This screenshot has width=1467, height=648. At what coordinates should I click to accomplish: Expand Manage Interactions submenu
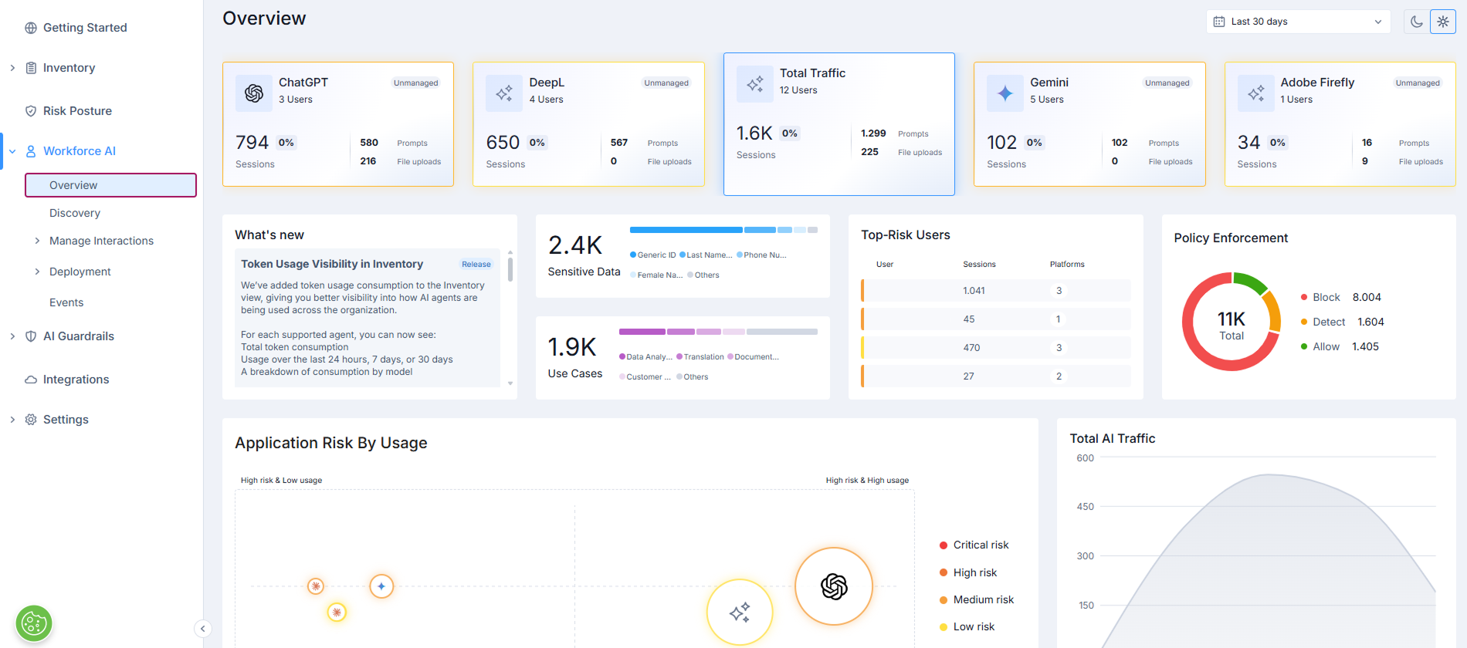pos(37,241)
